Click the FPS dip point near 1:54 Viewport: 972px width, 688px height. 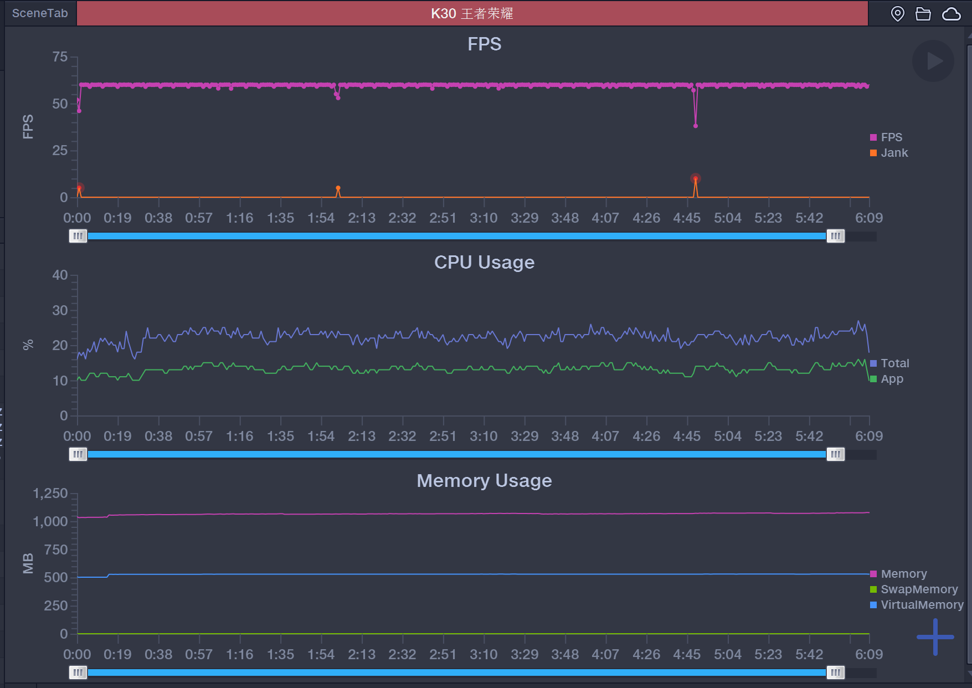tap(338, 97)
